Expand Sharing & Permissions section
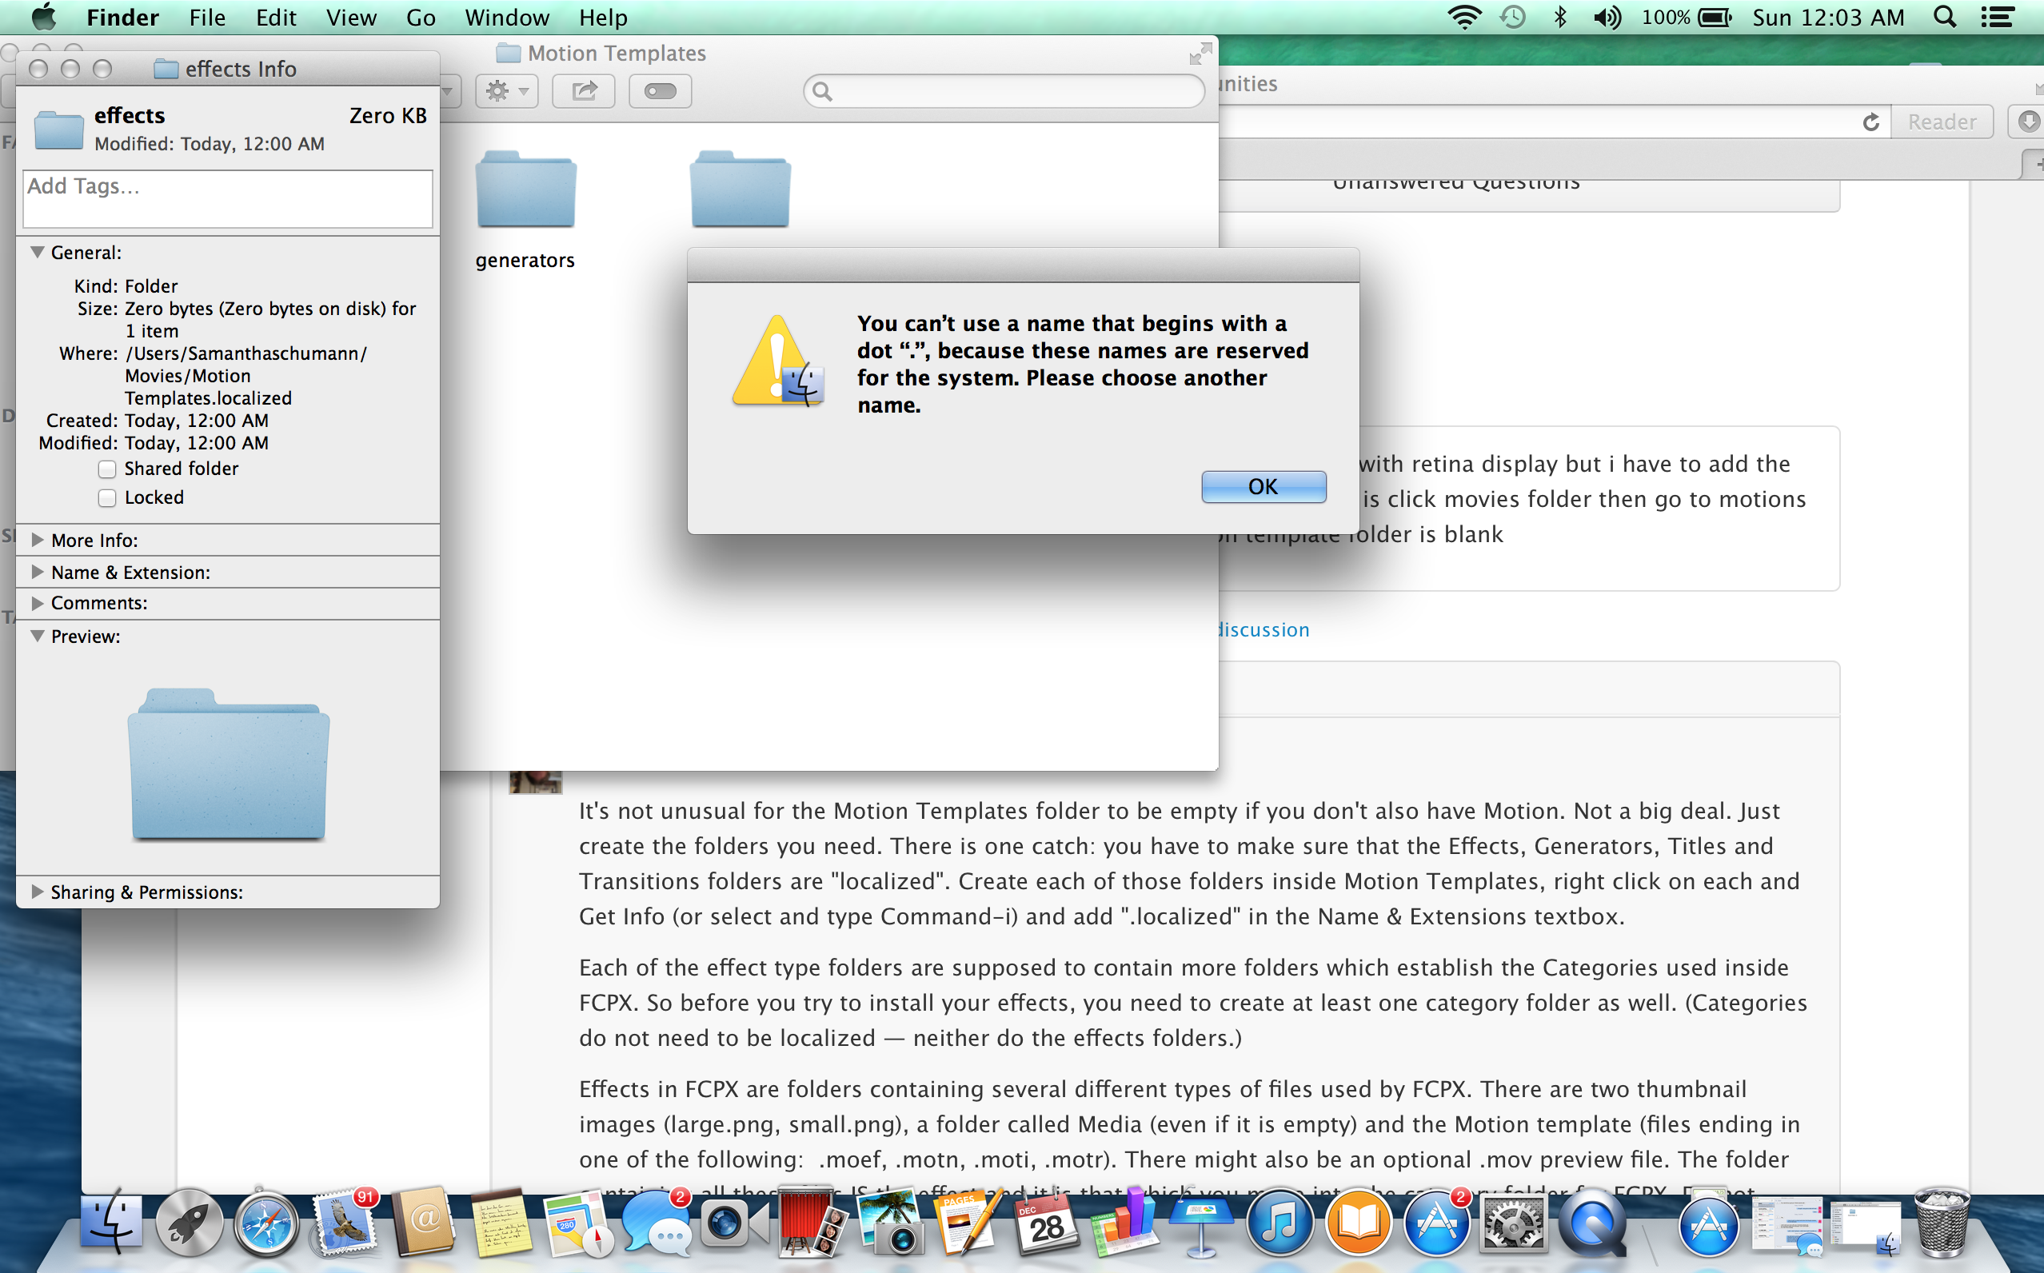This screenshot has width=2044, height=1273. 37,892
